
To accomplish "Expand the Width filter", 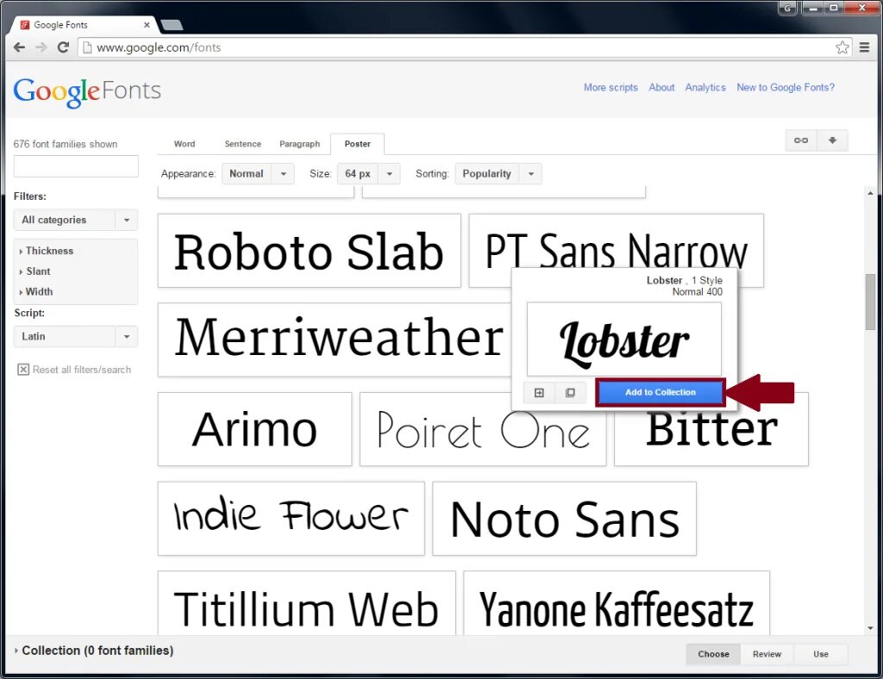I will pos(37,292).
